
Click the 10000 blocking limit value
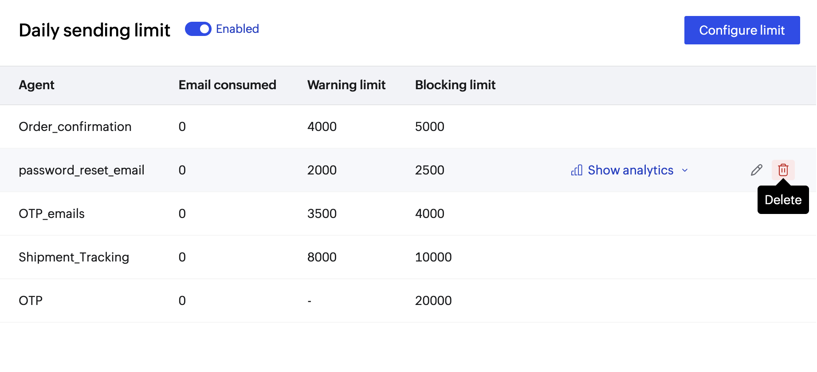tap(433, 257)
